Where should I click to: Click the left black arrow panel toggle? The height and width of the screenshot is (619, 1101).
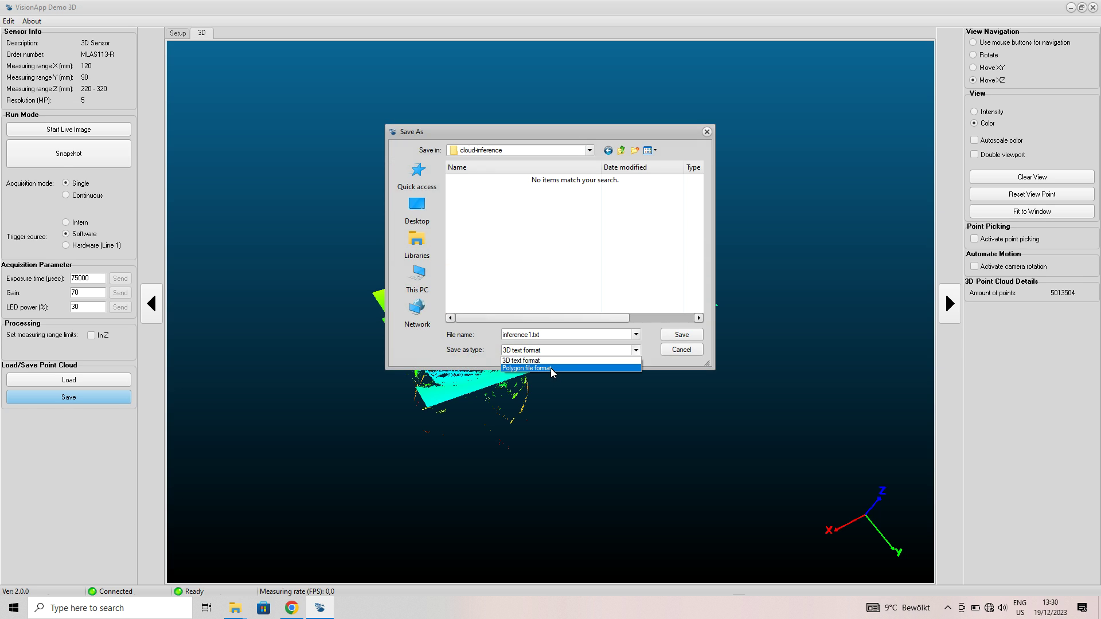coord(151,303)
